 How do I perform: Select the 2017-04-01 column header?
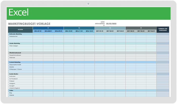click(131, 31)
